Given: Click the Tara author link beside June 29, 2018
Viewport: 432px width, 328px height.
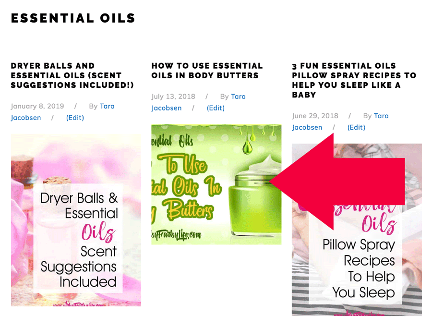Looking at the screenshot, I should pos(381,116).
